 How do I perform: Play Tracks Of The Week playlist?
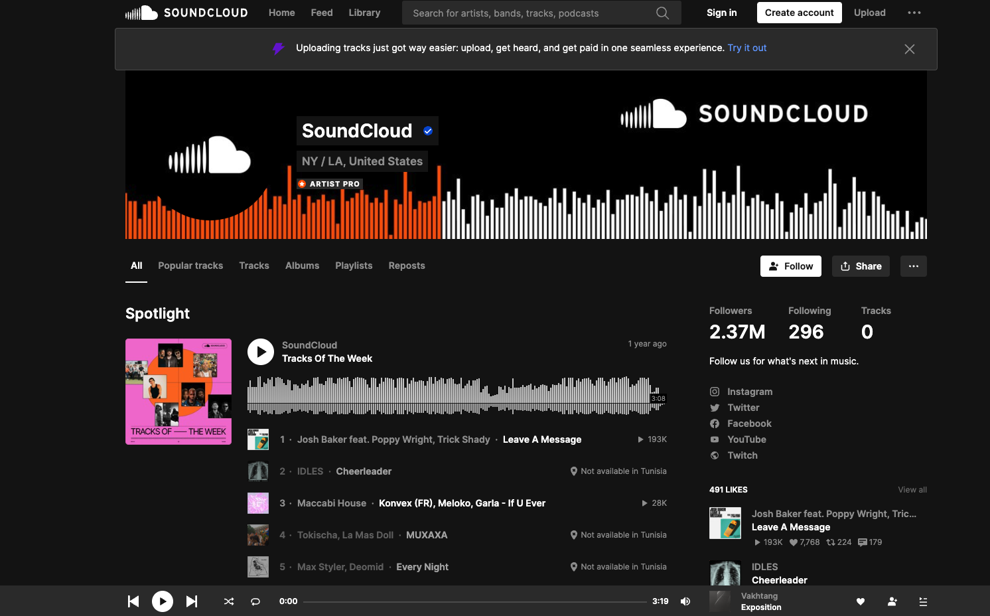point(261,352)
